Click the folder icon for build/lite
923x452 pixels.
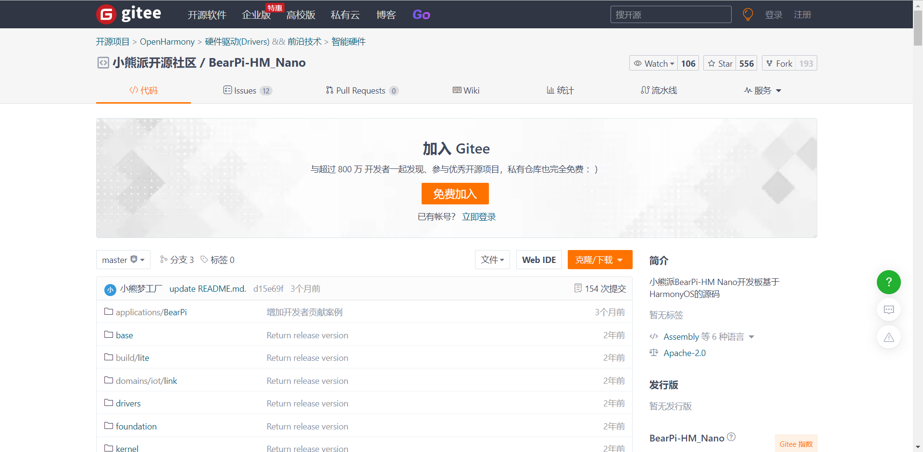109,357
